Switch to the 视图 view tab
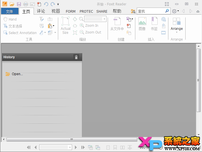Viewport: 202px width, 152px height. (x=56, y=11)
